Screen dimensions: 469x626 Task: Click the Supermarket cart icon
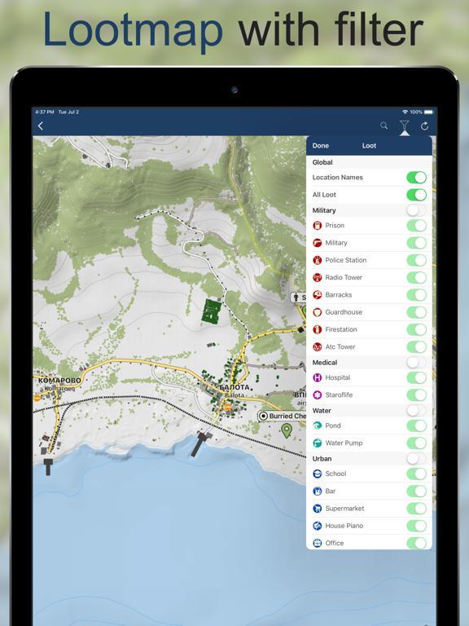pyautogui.click(x=317, y=509)
